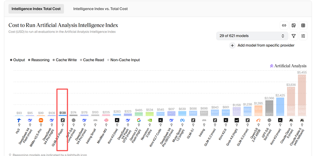Screen dimensions: 321x156
Task: Click the MiMo-V2.5-Pro Xiaomi logo
Action: (41, 120)
